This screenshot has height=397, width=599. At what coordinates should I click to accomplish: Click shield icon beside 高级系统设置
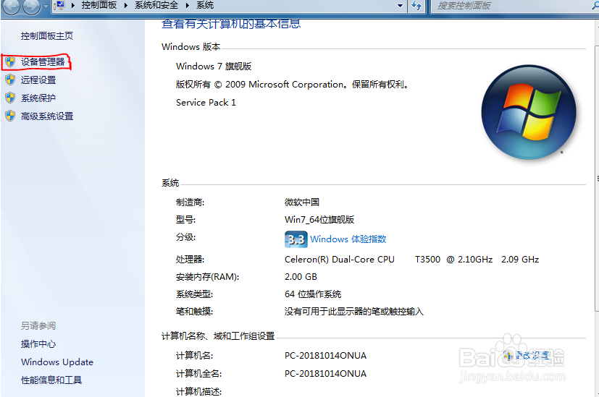10,116
